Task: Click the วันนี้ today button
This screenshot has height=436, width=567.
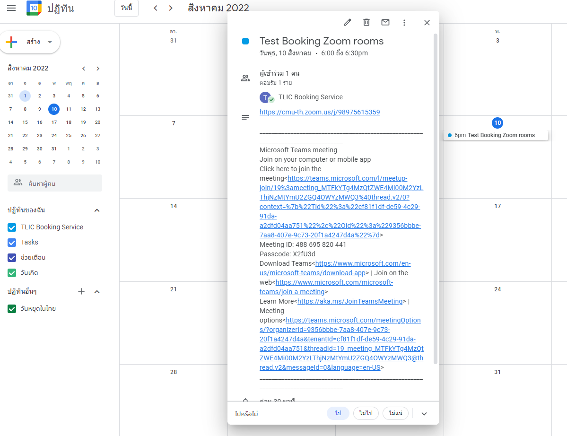Action: [x=127, y=8]
